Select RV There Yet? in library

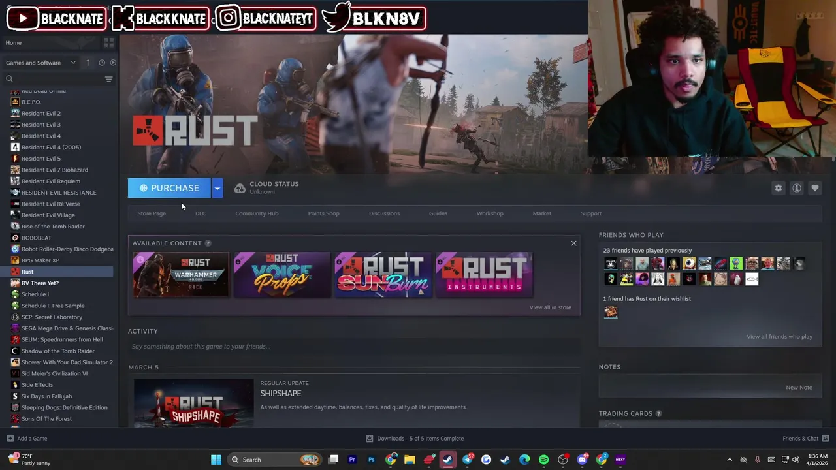pos(40,283)
